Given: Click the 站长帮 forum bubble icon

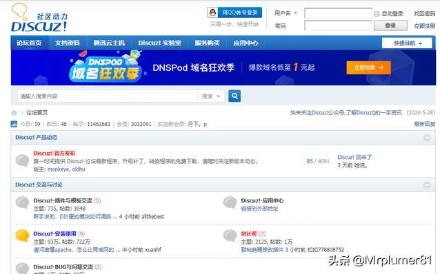Looking at the screenshot, I should pyautogui.click(x=230, y=235).
